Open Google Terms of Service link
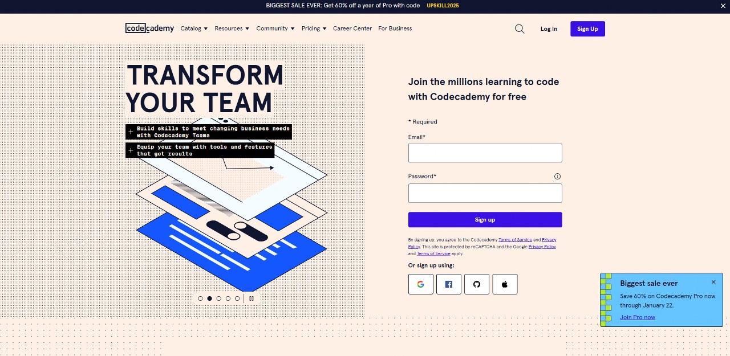This screenshot has width=730, height=356. coord(433,254)
